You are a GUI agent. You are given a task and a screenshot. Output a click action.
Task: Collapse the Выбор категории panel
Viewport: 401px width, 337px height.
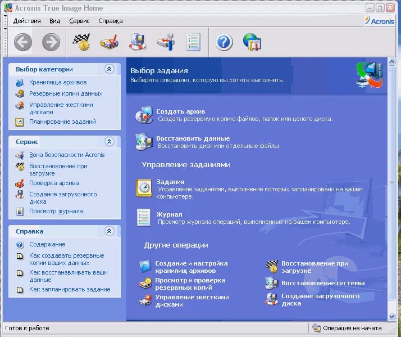pyautogui.click(x=109, y=69)
